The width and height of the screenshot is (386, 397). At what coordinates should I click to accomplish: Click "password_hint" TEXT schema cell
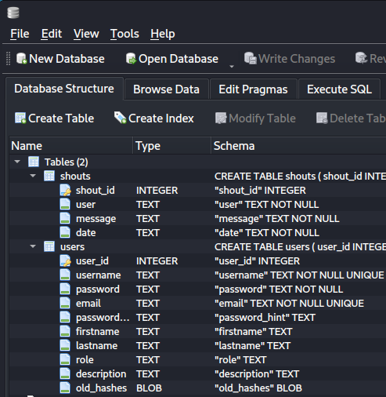coord(265,318)
